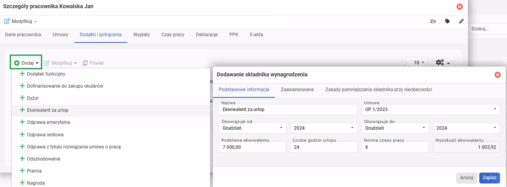Switch to the PPK tab
The width and height of the screenshot is (507, 187).
(x=234, y=35)
